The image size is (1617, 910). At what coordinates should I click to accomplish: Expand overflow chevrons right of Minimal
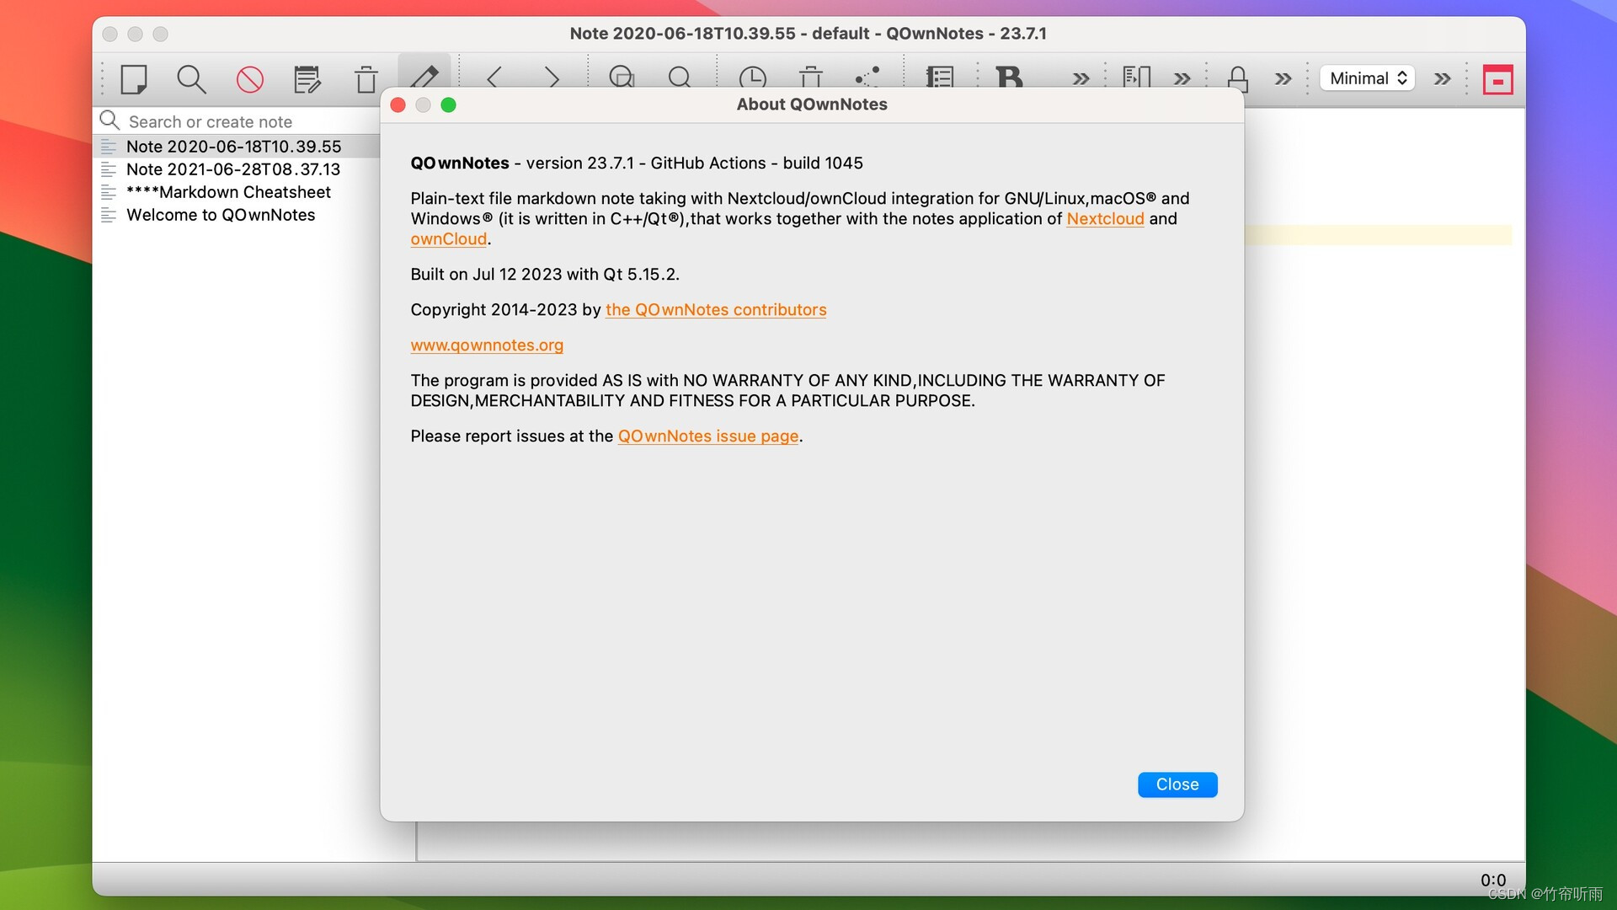click(1442, 78)
